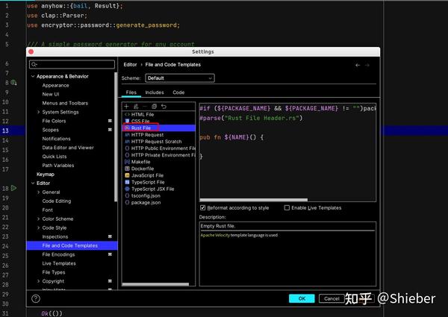This screenshot has width=448, height=317.
Task: Click the gutter icon on line 8
Action: pyautogui.click(x=13, y=83)
